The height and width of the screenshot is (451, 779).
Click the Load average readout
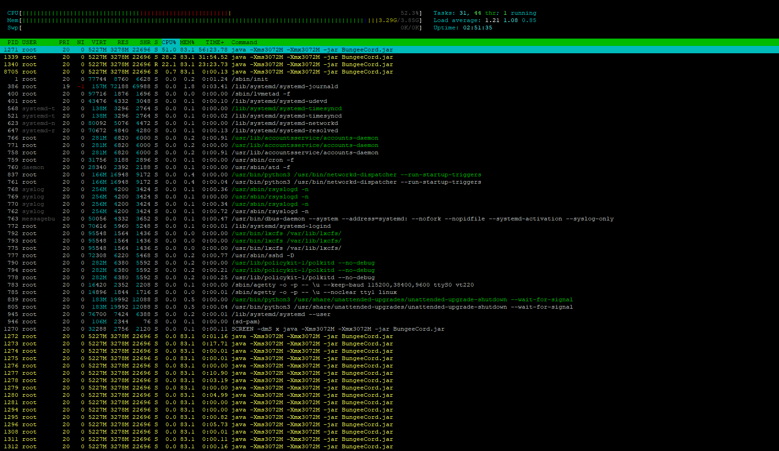(485, 21)
